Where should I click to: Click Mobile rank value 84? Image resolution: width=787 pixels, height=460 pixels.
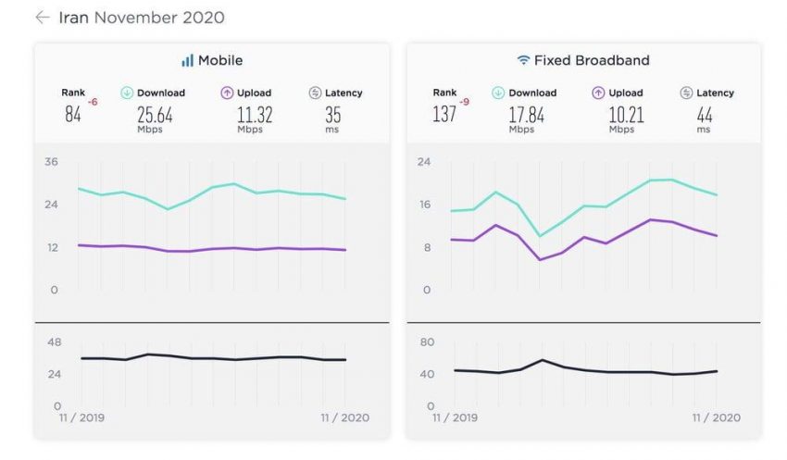73,115
